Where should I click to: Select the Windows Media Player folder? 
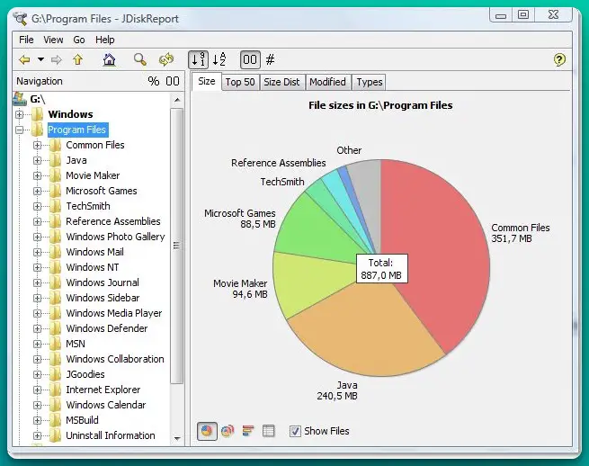(114, 313)
